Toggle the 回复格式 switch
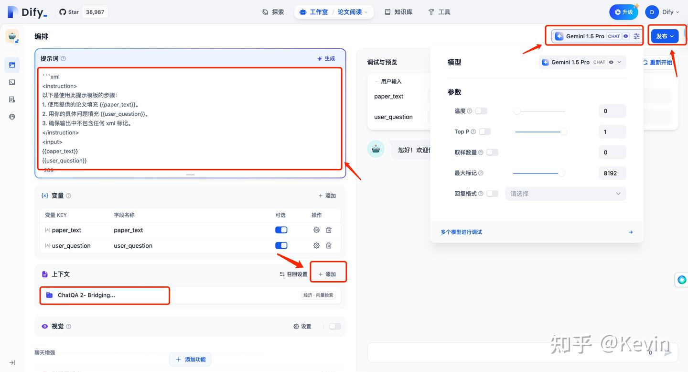 (x=492, y=194)
